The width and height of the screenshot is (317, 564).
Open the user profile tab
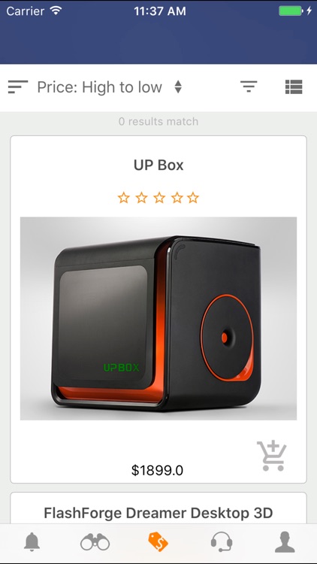coord(285,542)
